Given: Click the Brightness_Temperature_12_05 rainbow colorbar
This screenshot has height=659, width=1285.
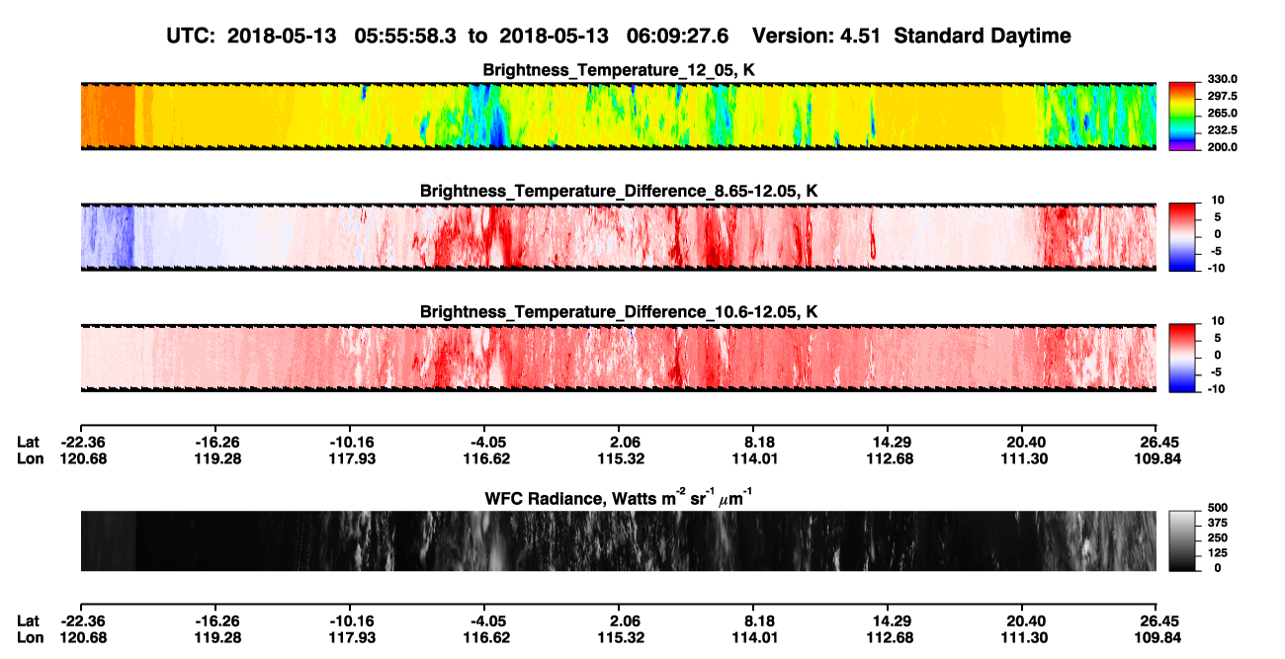Looking at the screenshot, I should click(1182, 115).
